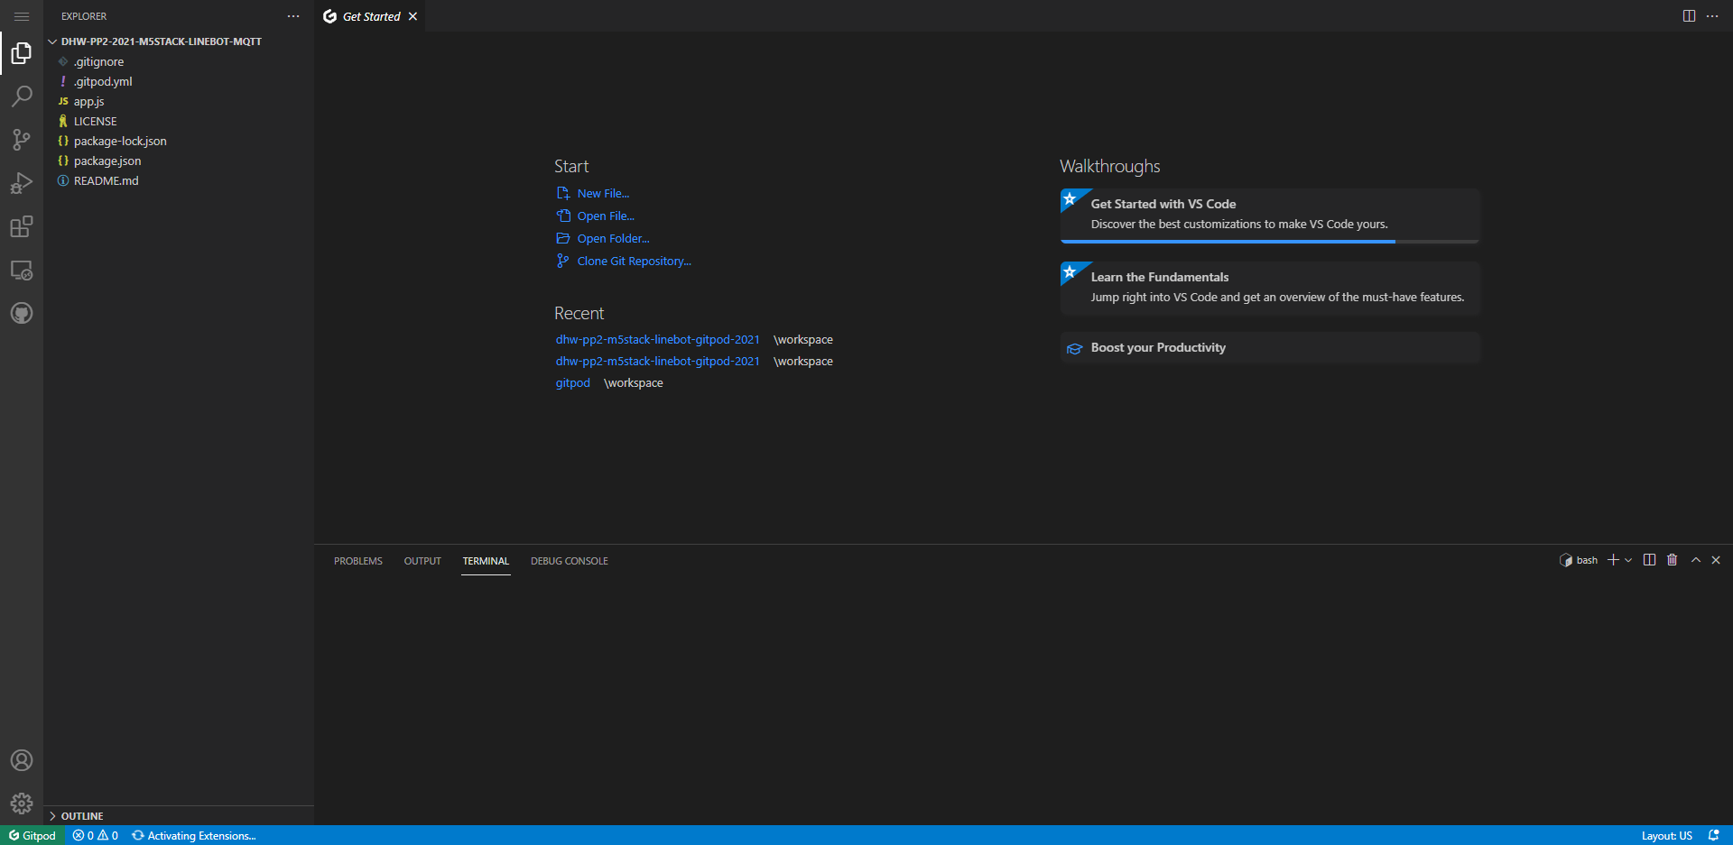
Task: Open errors and warnings count
Action: (x=96, y=835)
